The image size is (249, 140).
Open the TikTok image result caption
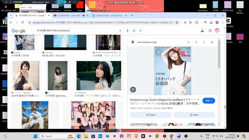click(x=20, y=56)
